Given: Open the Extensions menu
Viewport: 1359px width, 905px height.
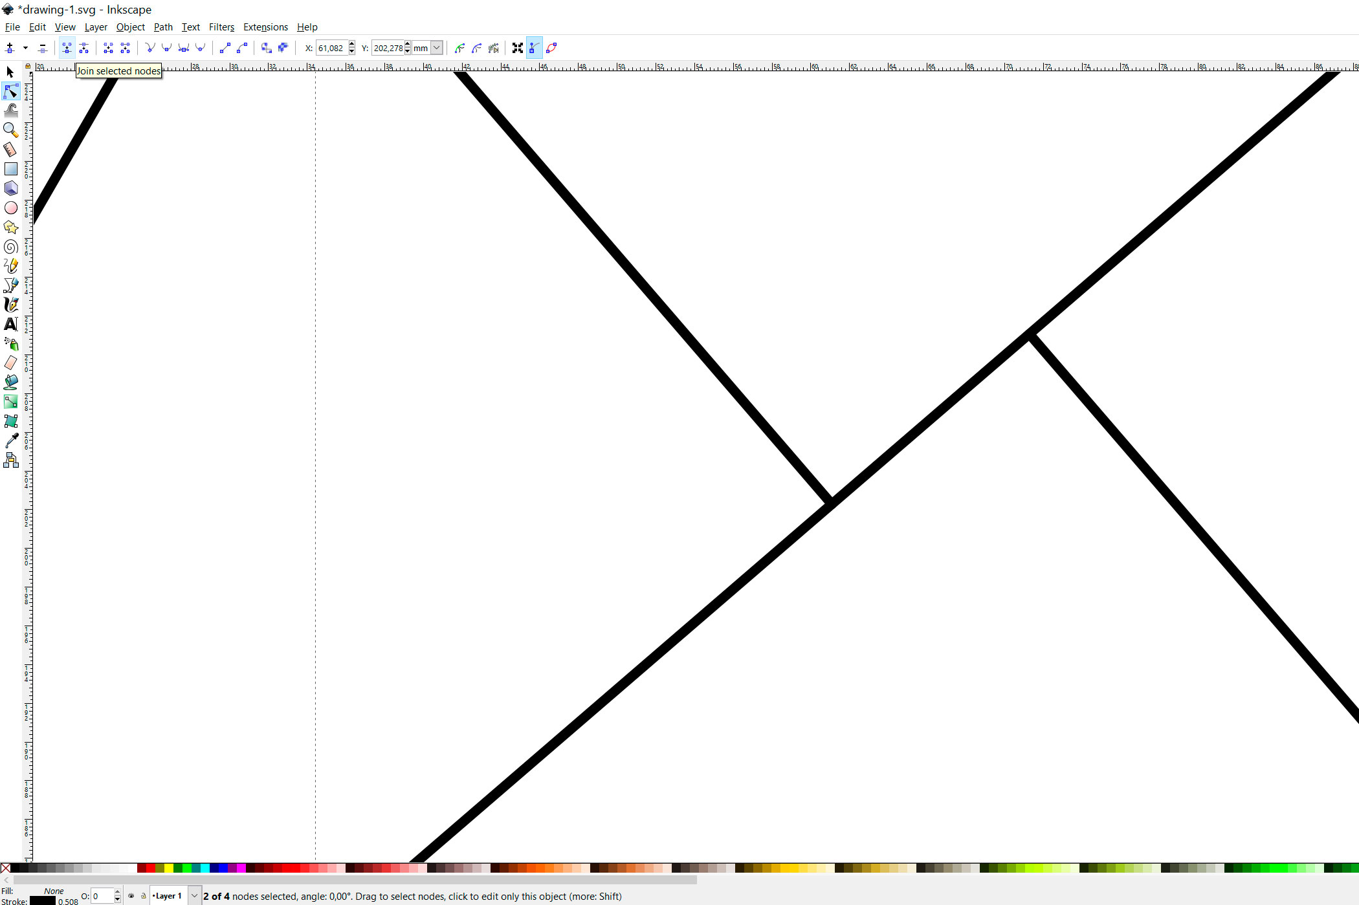Looking at the screenshot, I should pos(265,27).
